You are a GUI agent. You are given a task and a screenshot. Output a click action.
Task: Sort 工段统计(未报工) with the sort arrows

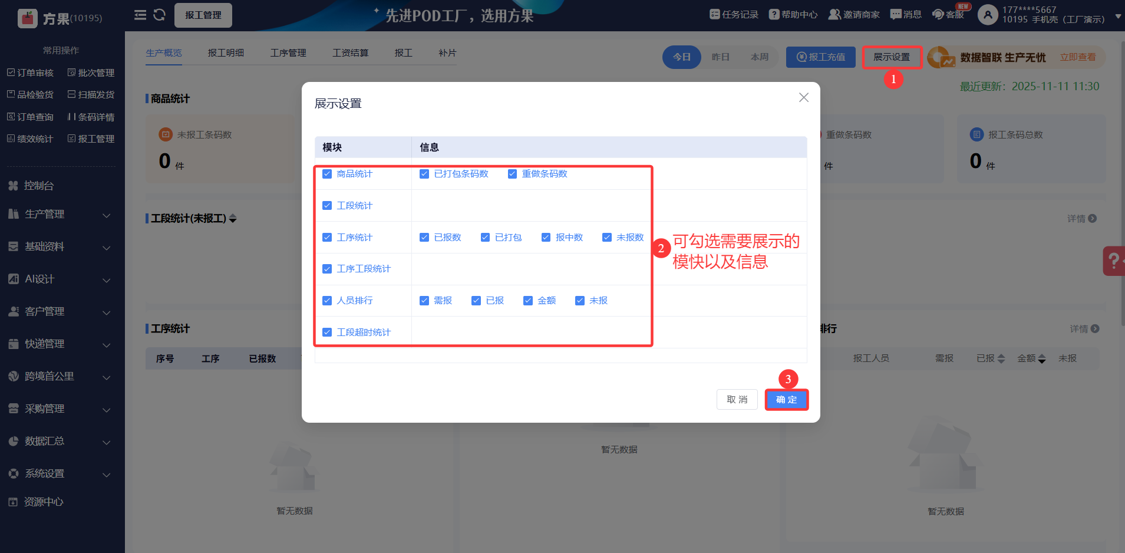click(x=233, y=219)
